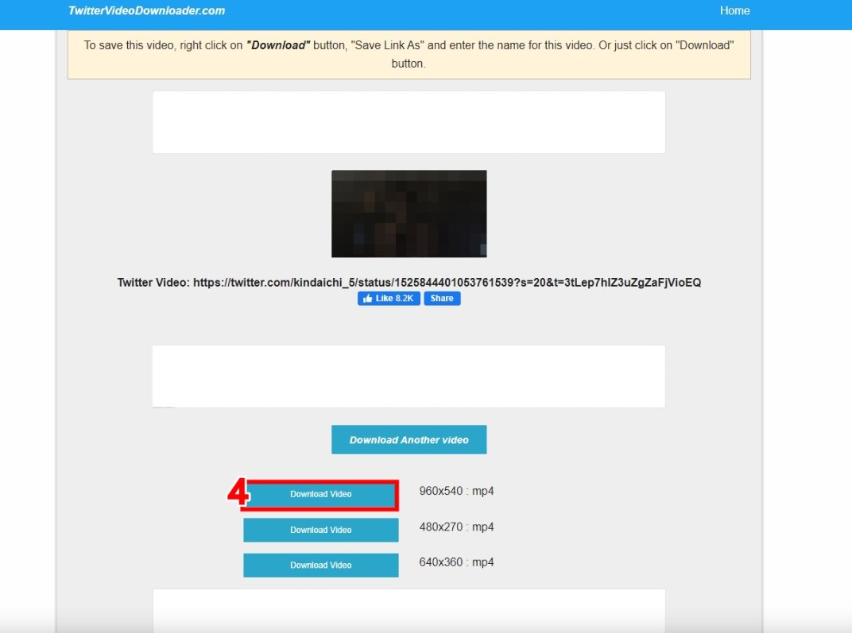
Task: Click the Download Another video button
Action: coord(409,440)
